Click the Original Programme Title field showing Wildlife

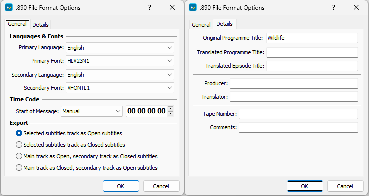point(312,38)
